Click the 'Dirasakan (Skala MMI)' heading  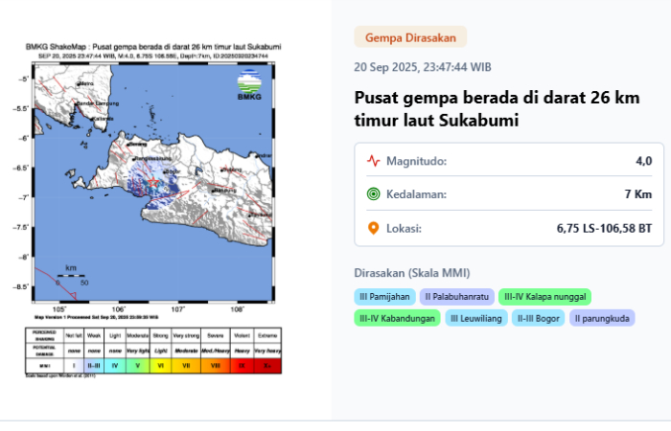point(411,273)
